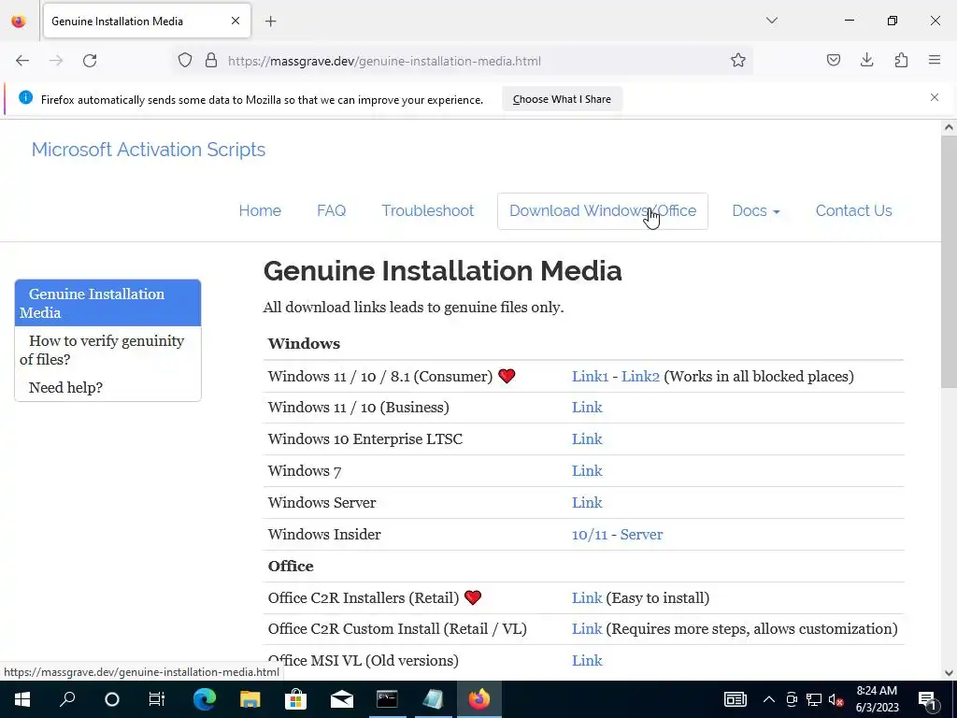This screenshot has height=718, width=957.
Task: Click the Choose What I Share button
Action: tap(562, 99)
